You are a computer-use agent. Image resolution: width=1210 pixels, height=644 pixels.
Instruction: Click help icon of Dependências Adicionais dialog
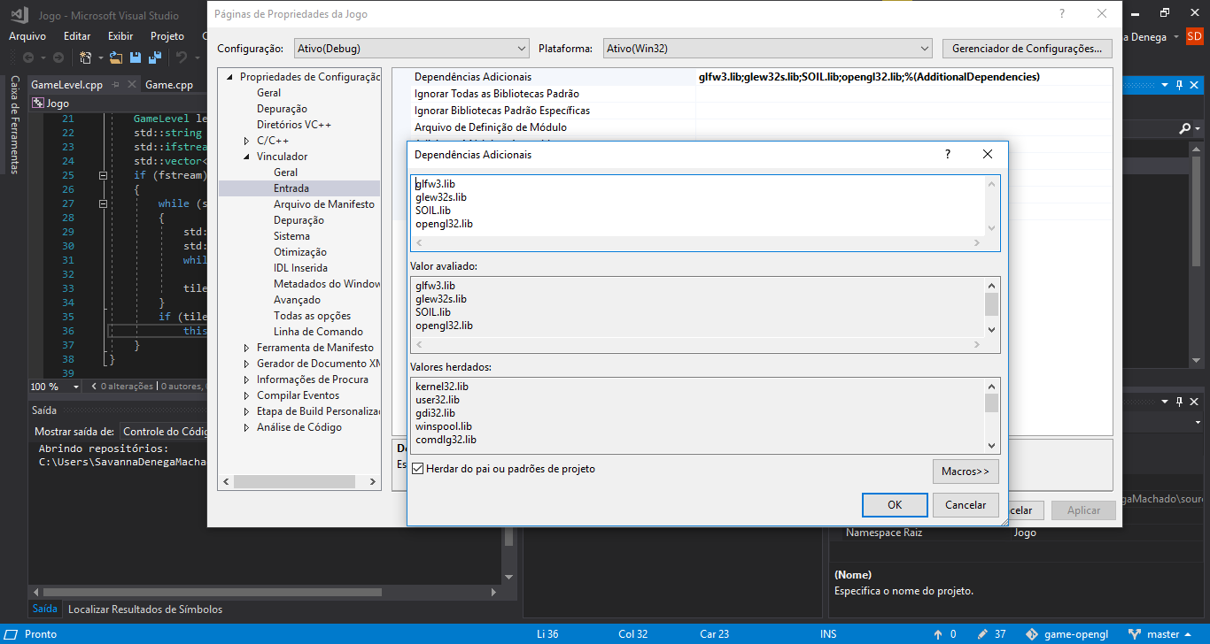(948, 154)
